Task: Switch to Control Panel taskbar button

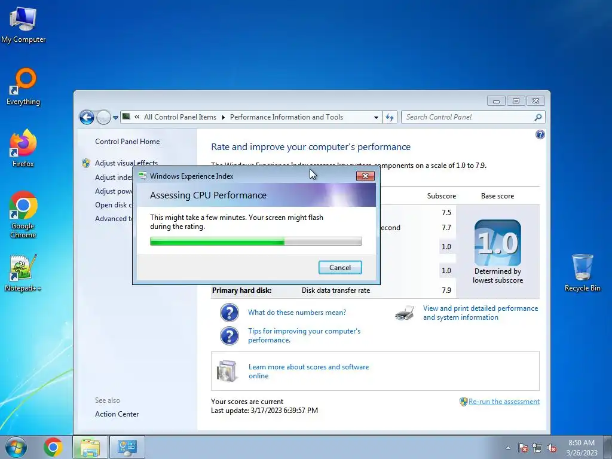Action: pos(127,447)
